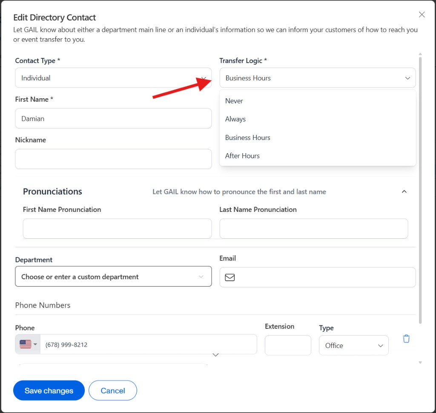Choose After Hours in the Transfer Logic list
The height and width of the screenshot is (413, 436).
[x=242, y=156]
